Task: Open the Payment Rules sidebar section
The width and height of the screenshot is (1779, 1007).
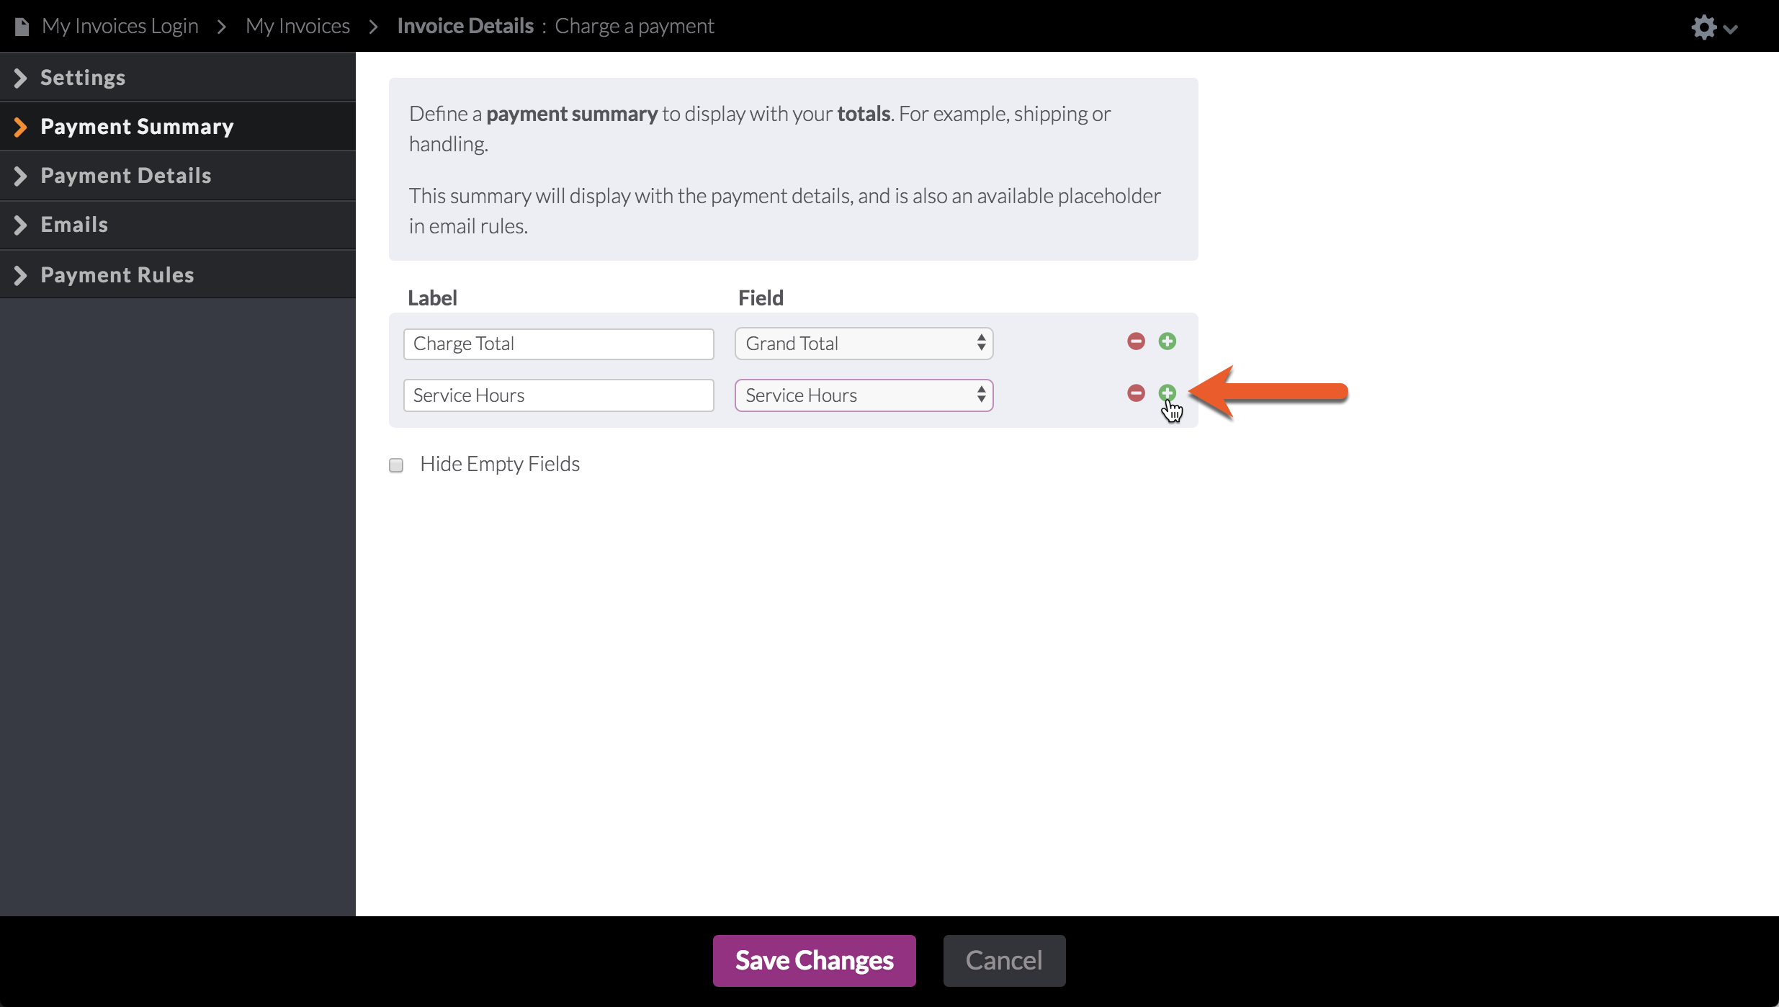Action: [117, 275]
